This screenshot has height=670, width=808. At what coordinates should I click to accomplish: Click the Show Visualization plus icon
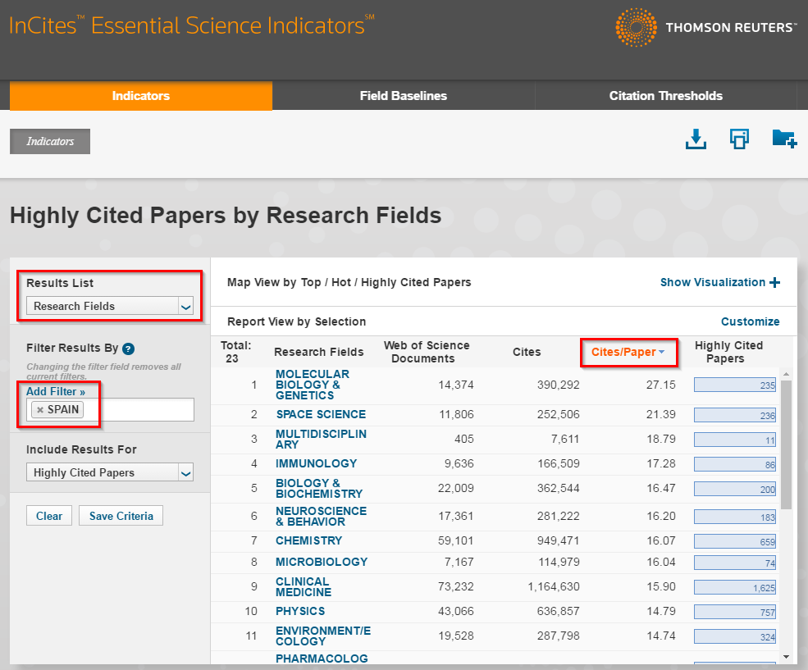coord(774,282)
